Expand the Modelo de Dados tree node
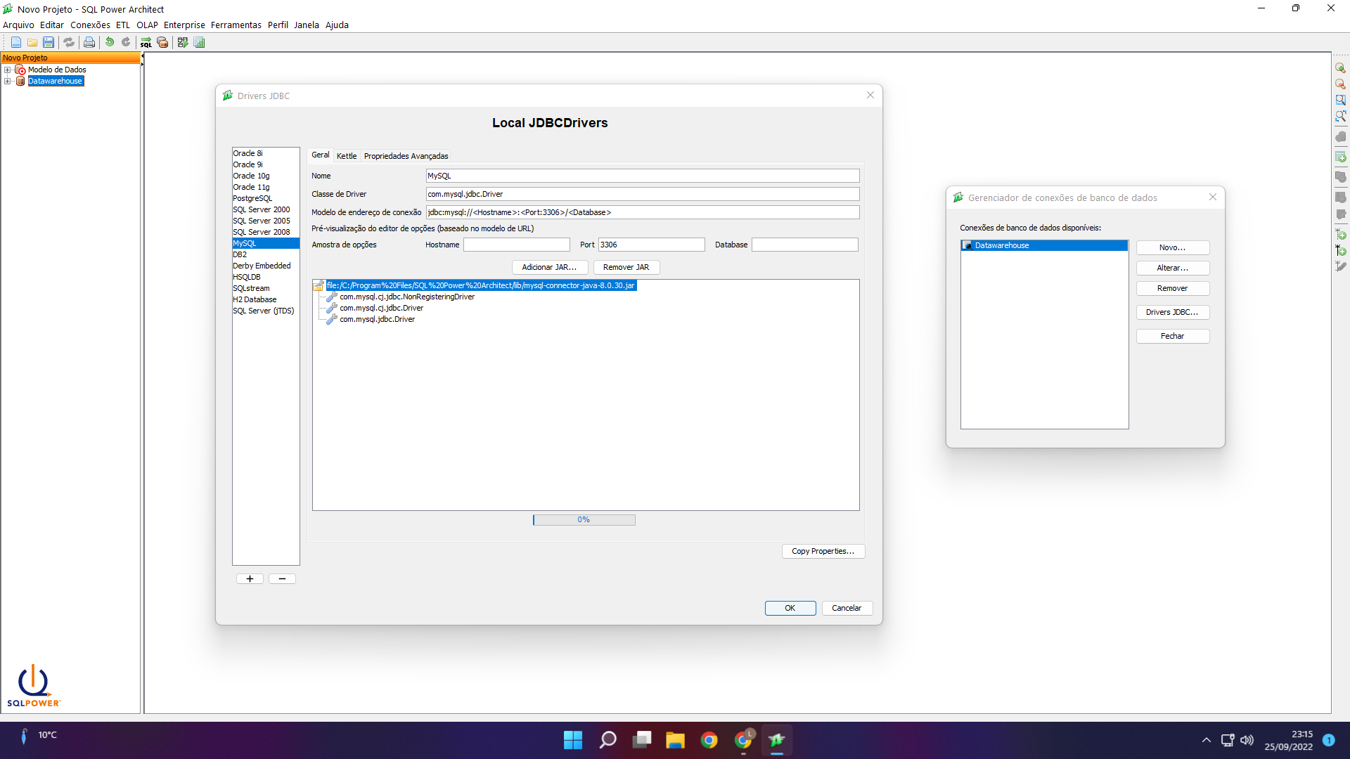This screenshot has width=1350, height=759. tap(7, 70)
